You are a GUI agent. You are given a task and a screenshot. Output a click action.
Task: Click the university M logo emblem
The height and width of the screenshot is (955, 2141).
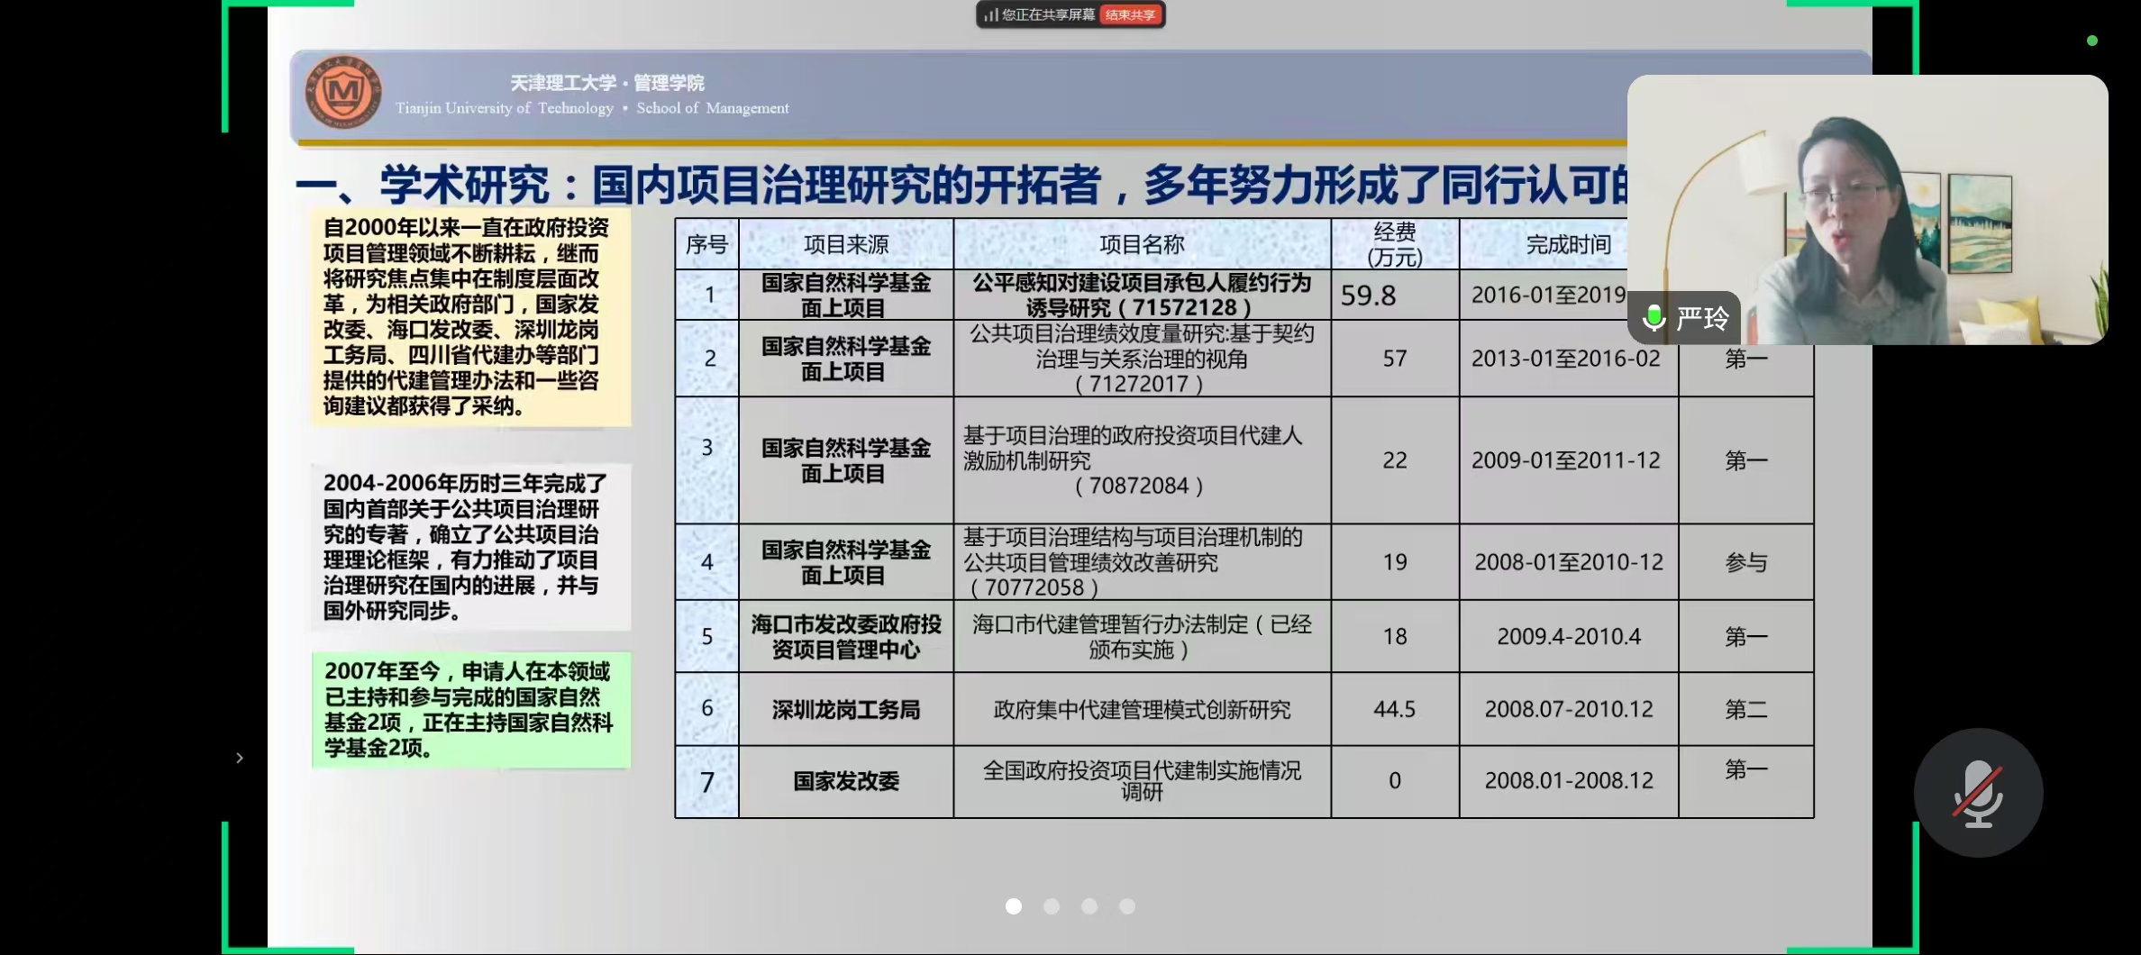(342, 92)
